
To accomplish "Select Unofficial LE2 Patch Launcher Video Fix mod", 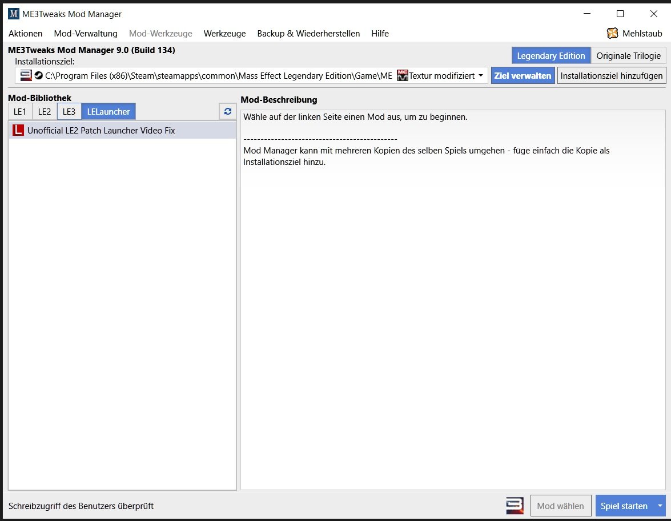I will pos(122,130).
